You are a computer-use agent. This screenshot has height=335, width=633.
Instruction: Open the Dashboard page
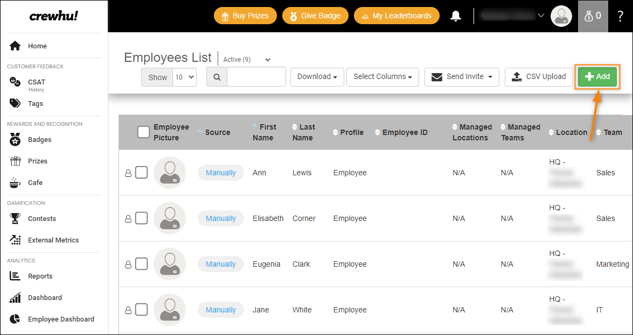pyautogui.click(x=45, y=297)
